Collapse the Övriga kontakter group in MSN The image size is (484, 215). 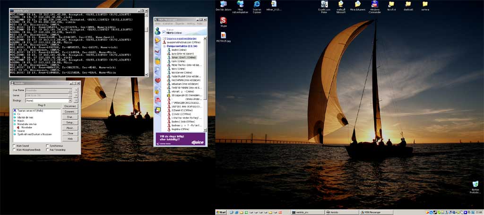click(x=164, y=46)
